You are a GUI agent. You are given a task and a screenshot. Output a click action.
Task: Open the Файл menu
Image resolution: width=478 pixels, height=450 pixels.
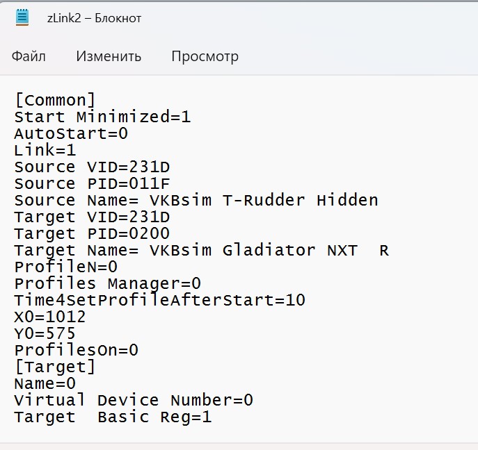tap(29, 56)
